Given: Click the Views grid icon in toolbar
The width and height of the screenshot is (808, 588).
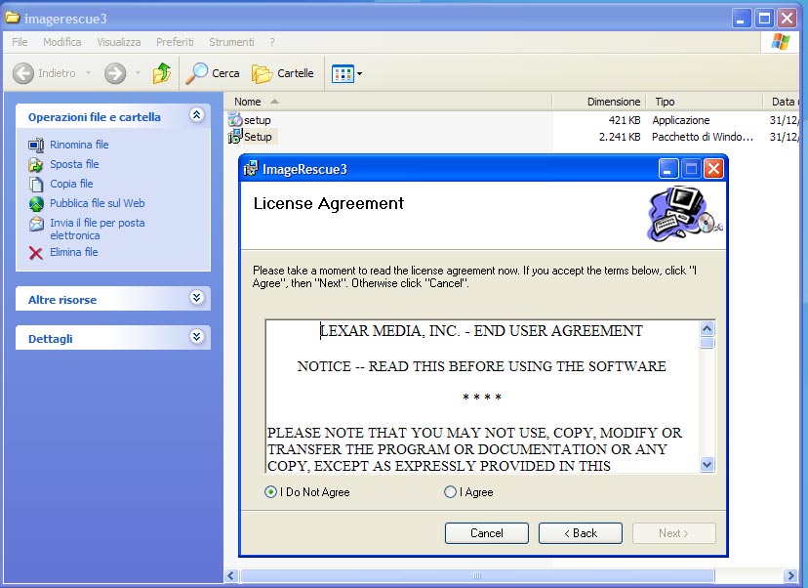Looking at the screenshot, I should [343, 74].
